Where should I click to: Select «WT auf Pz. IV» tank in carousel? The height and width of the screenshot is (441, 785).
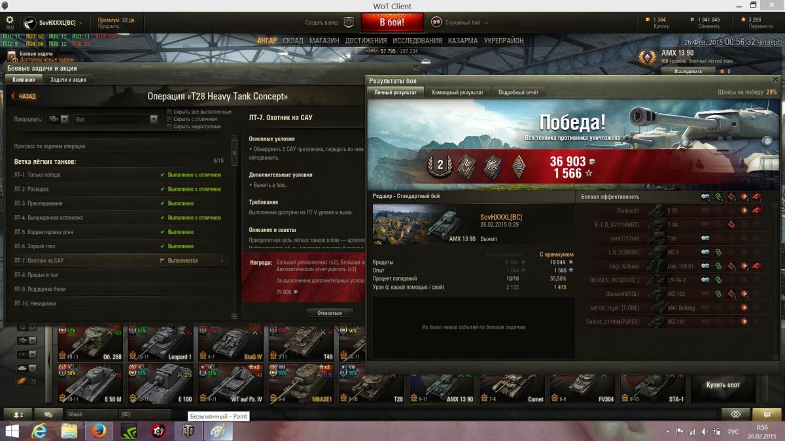coord(231,384)
